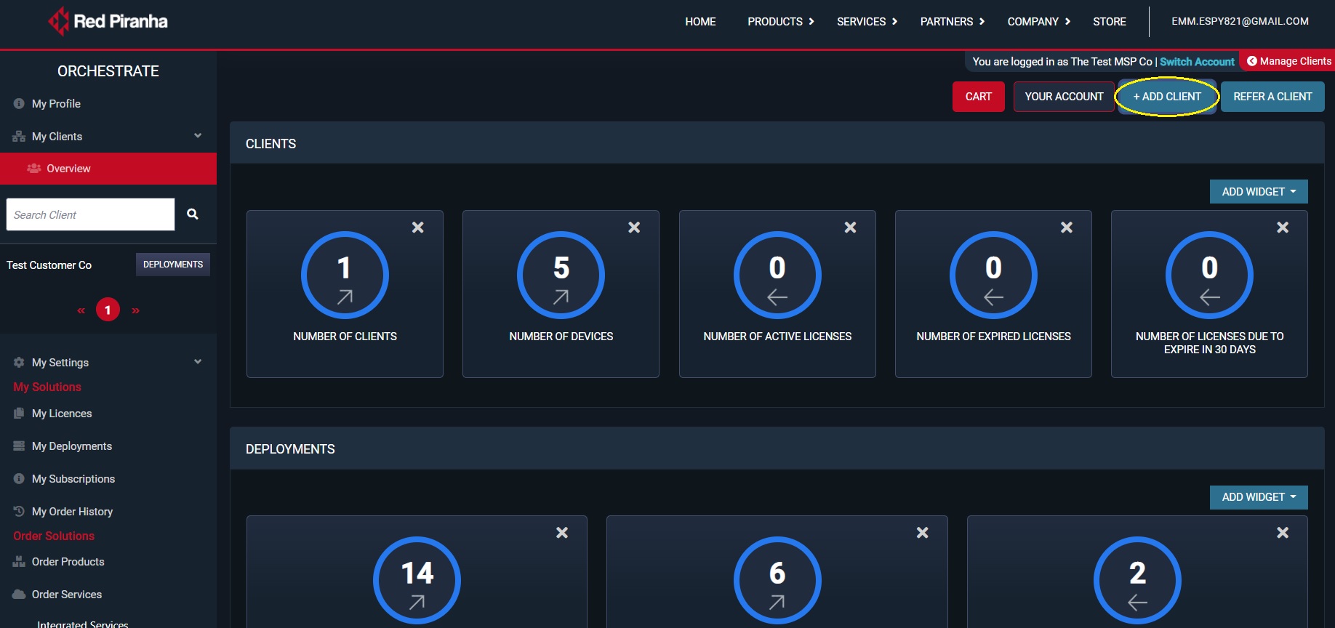Click the My Settings gear icon
The image size is (1335, 628).
coord(19,362)
